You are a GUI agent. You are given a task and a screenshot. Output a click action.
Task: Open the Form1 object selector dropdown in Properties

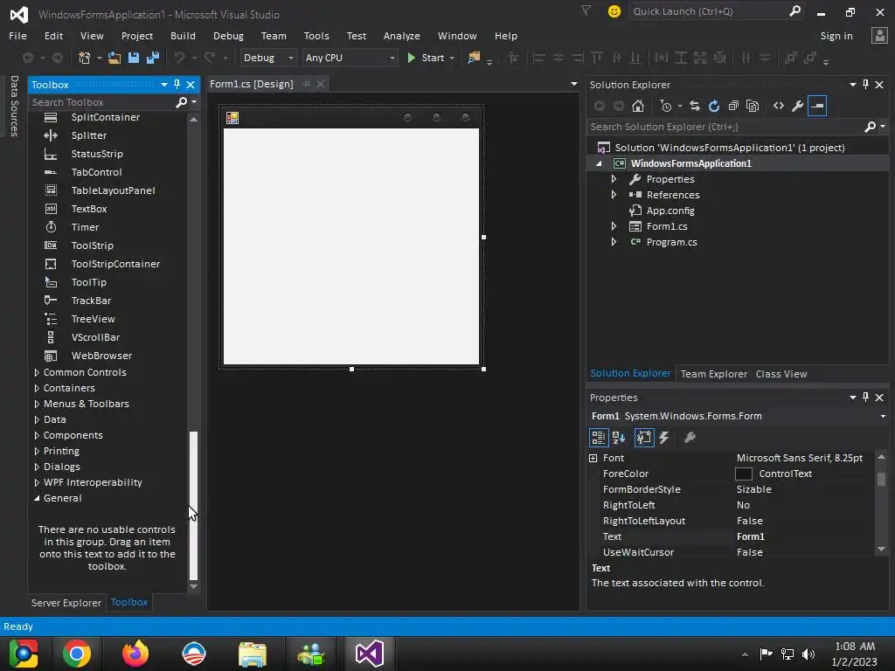pos(883,416)
